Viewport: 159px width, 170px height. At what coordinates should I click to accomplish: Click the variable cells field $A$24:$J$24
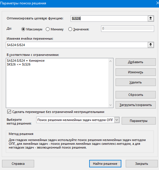77,45
